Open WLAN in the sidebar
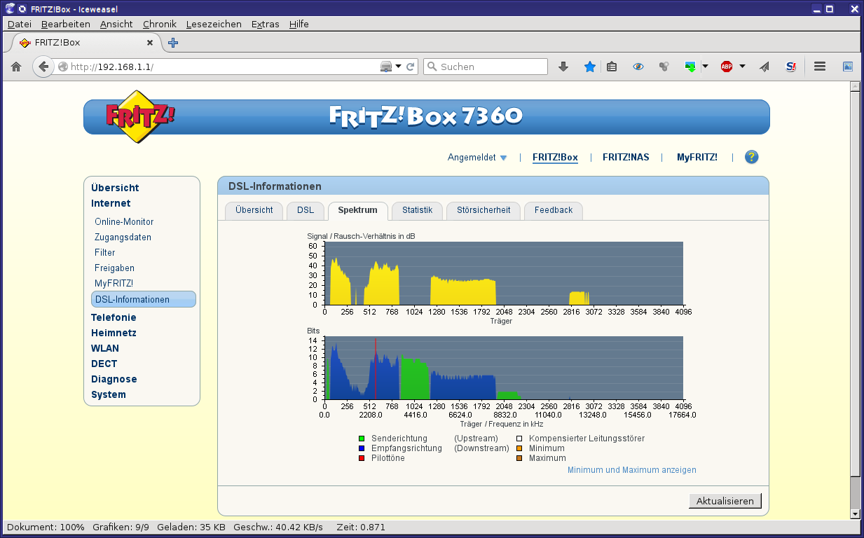Screen dimensions: 864x538 click(105, 348)
